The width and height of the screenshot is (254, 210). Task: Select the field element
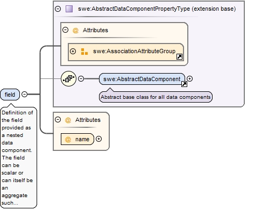[x=10, y=95]
